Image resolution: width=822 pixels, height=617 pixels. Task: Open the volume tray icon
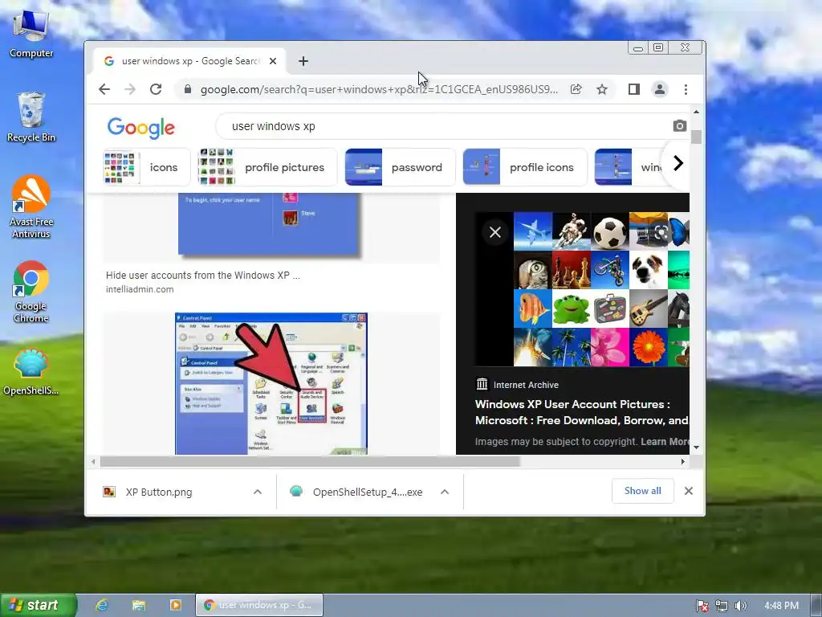coord(740,606)
